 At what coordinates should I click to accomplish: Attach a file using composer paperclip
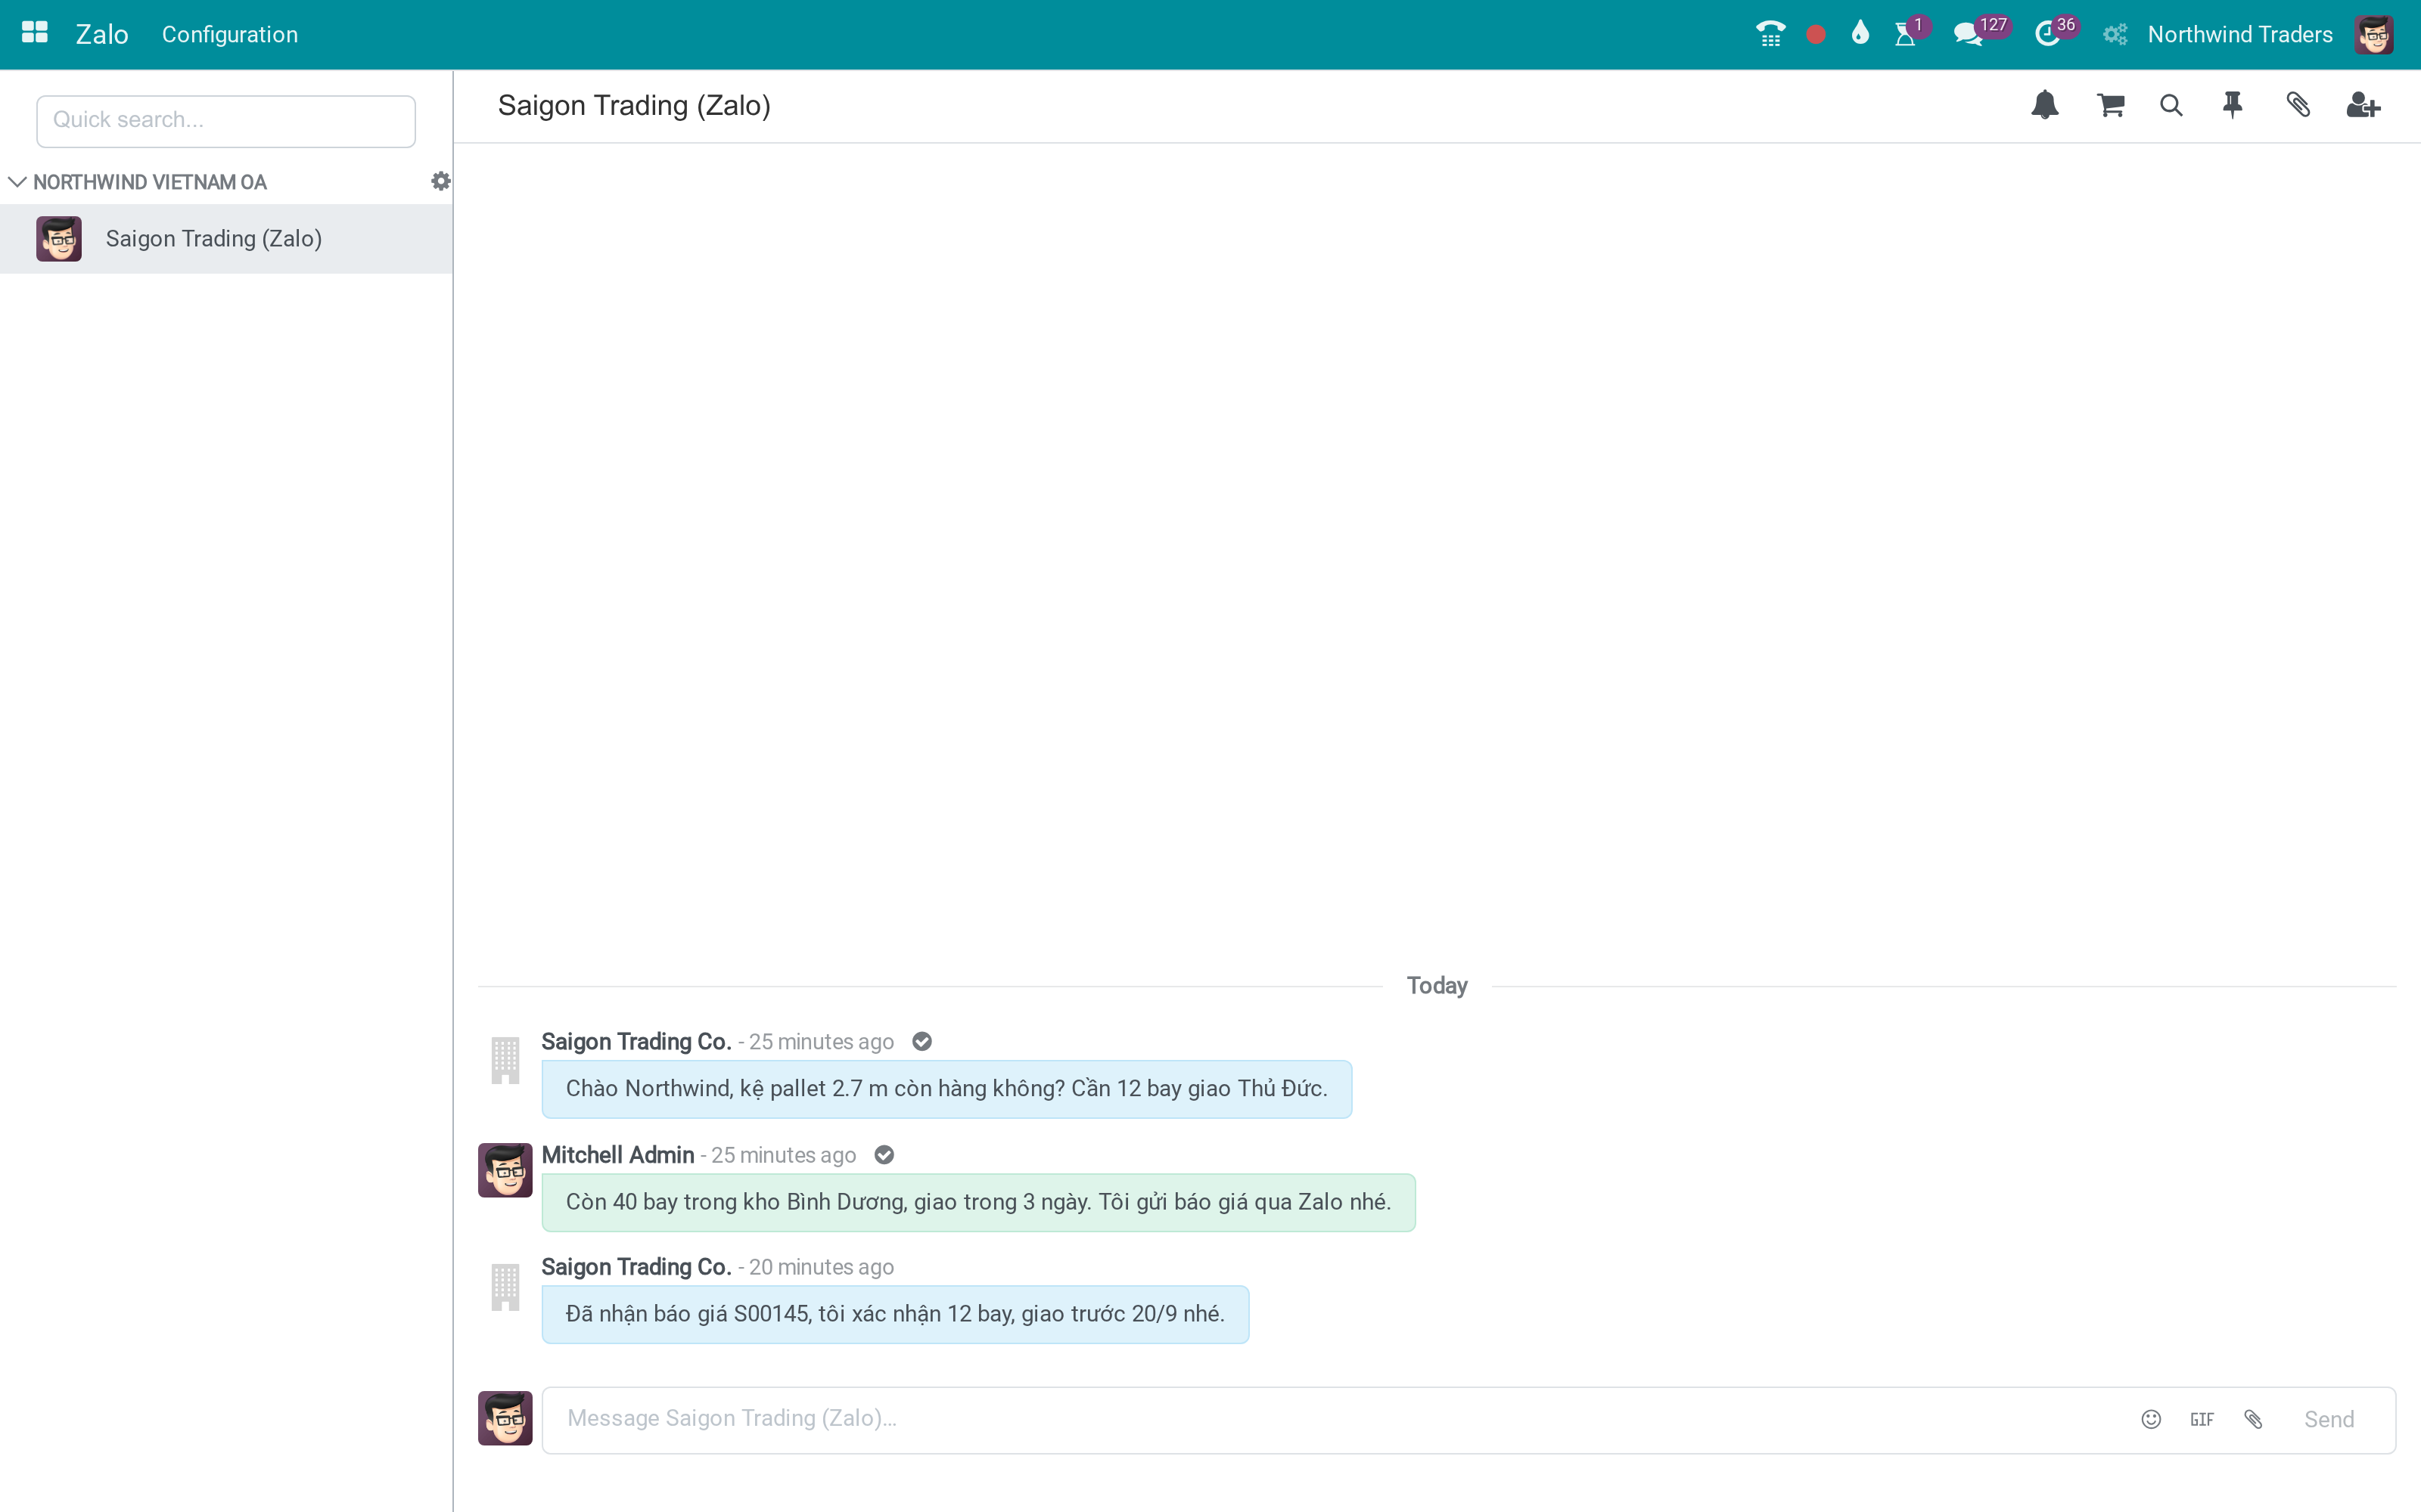pyautogui.click(x=2253, y=1419)
